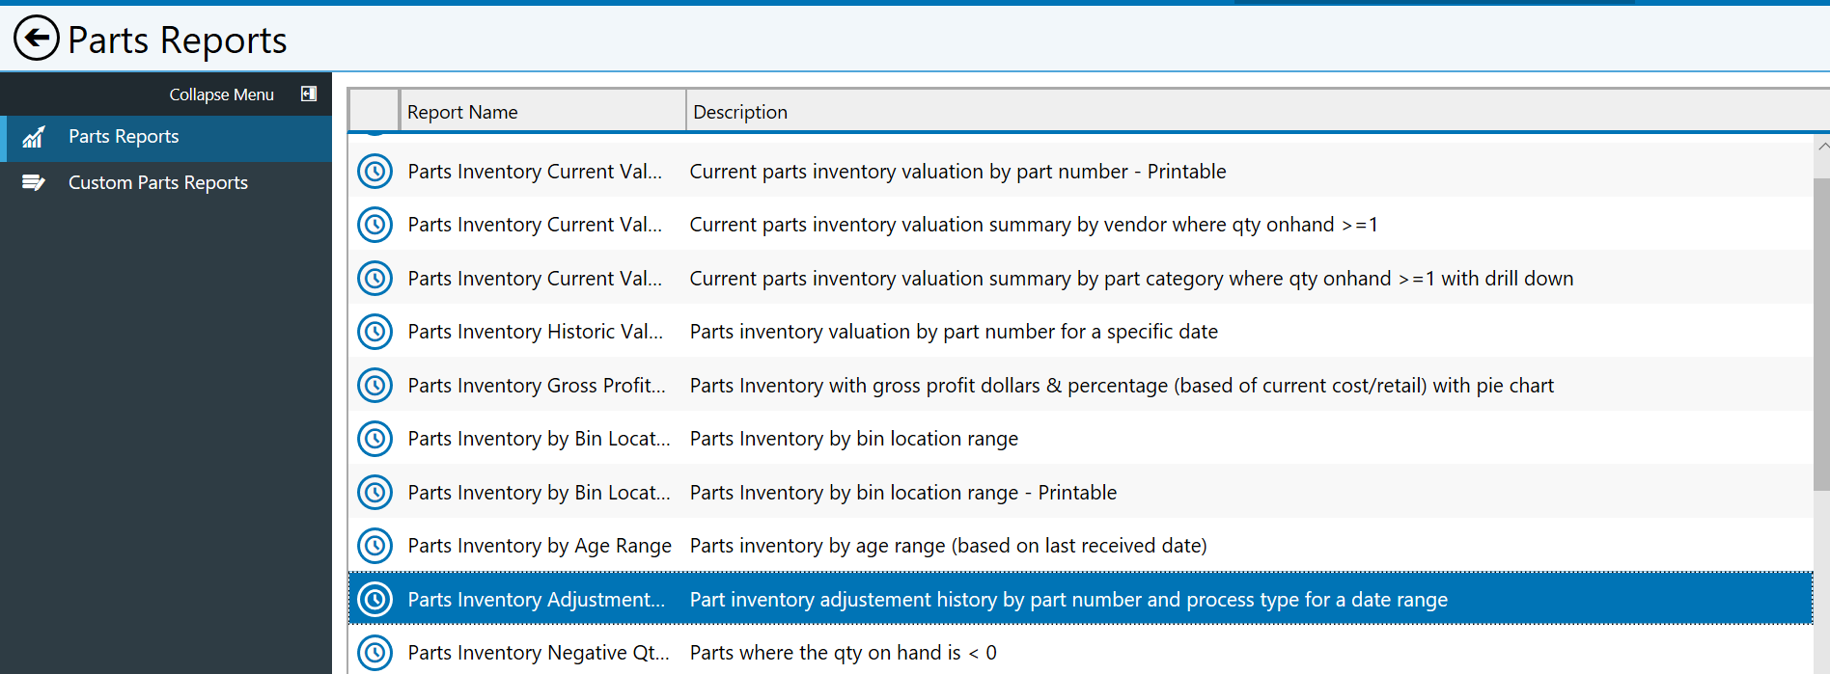The image size is (1830, 674).
Task: Sort by Description column header
Action: 1258,112
